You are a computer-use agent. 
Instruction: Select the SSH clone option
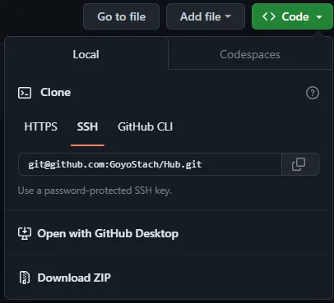point(87,126)
